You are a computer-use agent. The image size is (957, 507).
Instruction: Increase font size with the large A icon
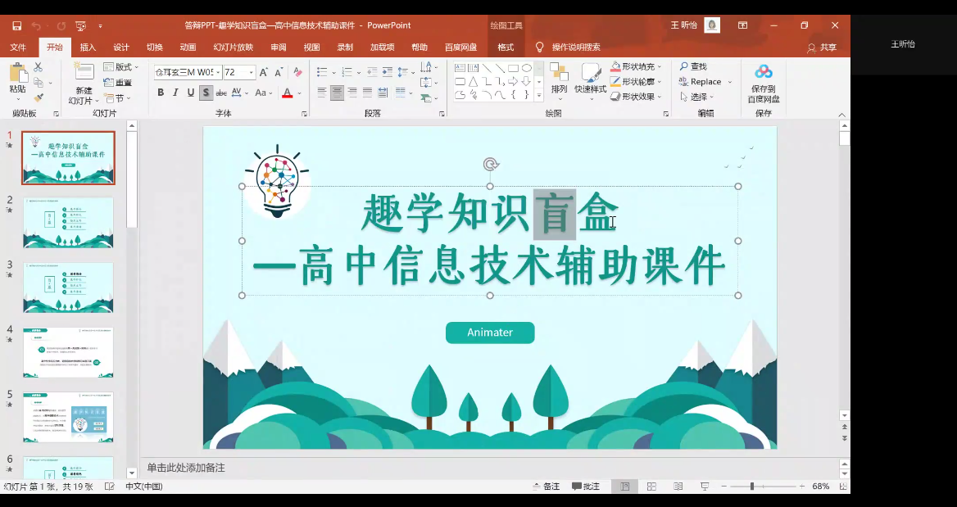click(x=264, y=72)
